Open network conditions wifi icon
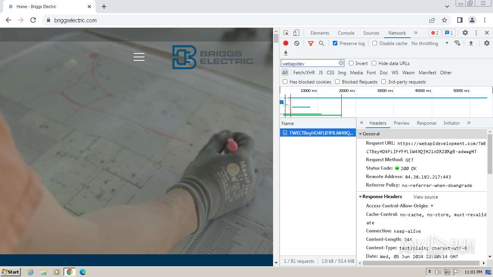The height and width of the screenshot is (277, 493). [457, 43]
